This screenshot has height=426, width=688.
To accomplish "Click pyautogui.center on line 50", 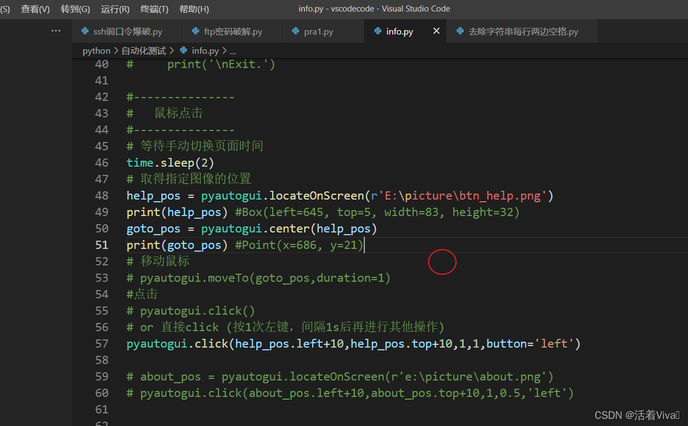I will tap(256, 228).
